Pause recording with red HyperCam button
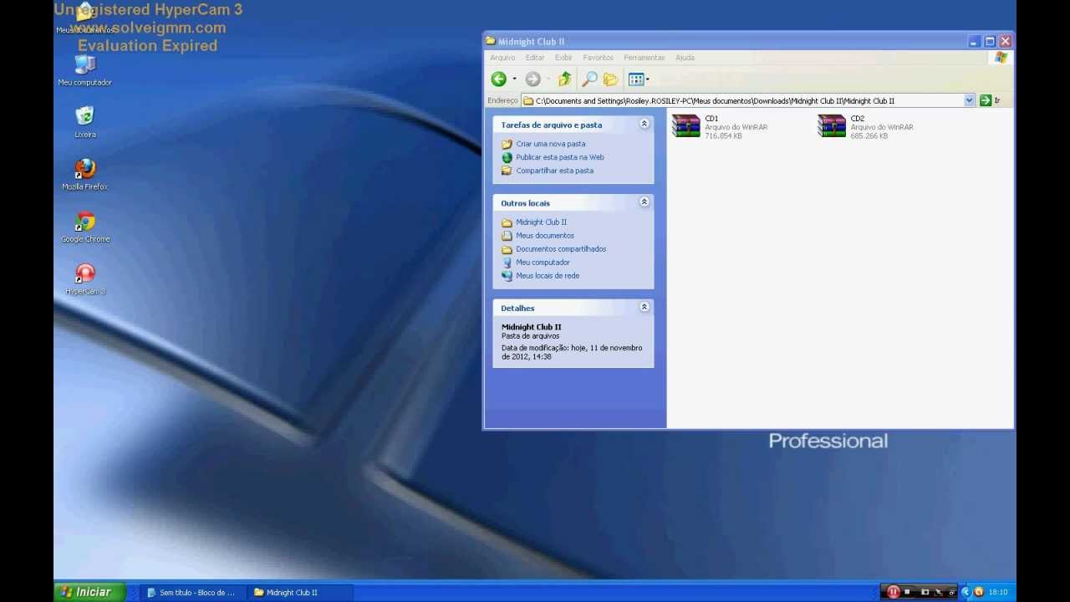 click(893, 592)
